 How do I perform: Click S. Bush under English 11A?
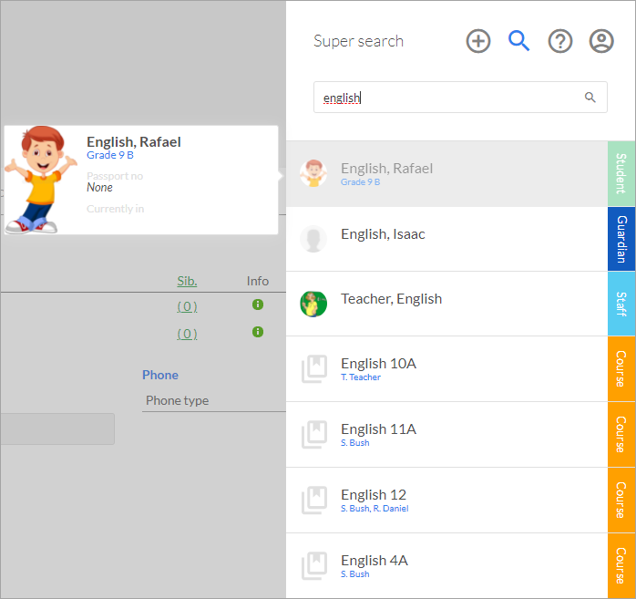[355, 443]
